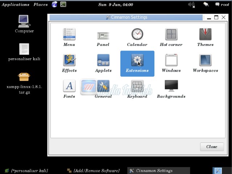Viewport: 232px width, 174px height.
Task: Switch to Add/Remove Software taskbar window
Action: pos(94,171)
